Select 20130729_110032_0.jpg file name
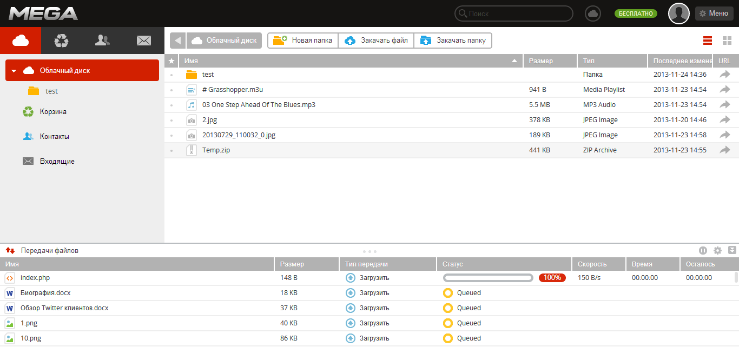This screenshot has height=347, width=739. pos(239,135)
